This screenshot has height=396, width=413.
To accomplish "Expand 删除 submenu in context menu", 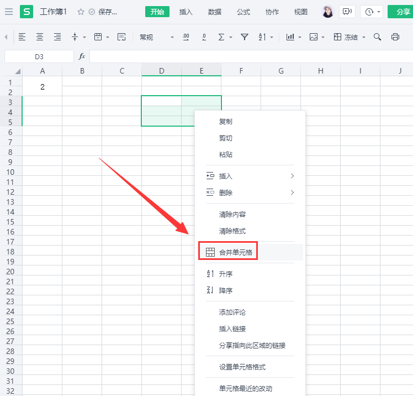I will pos(250,192).
